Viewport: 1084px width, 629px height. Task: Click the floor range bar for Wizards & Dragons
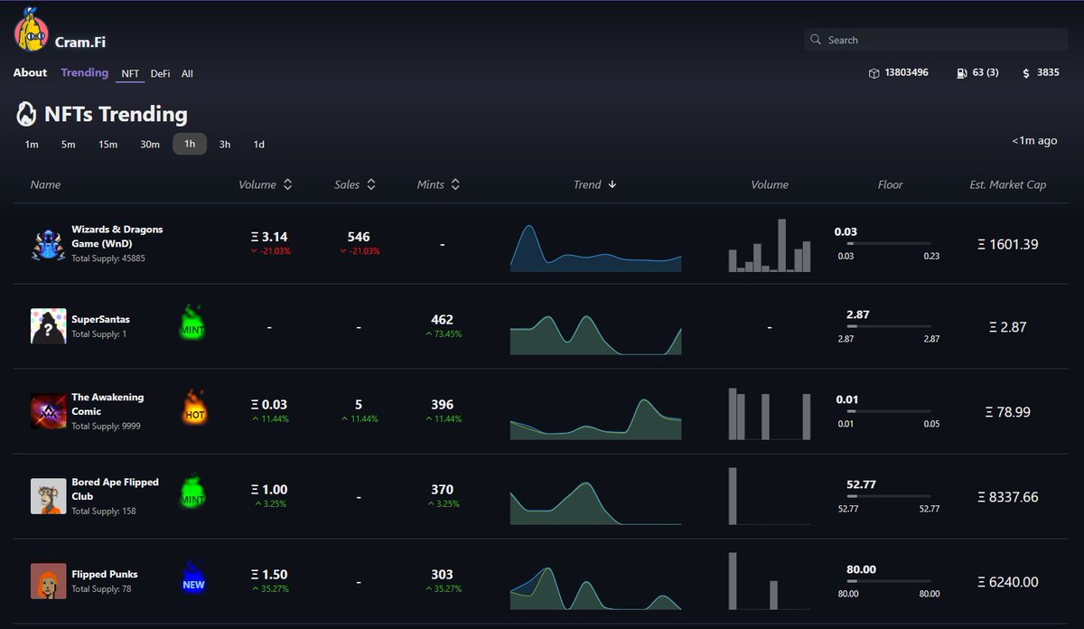889,244
